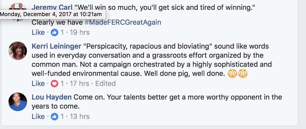Click the thumbs-up reaction icon on Lou Hayden's comment
This screenshot has width=306, height=129.
[55, 116]
